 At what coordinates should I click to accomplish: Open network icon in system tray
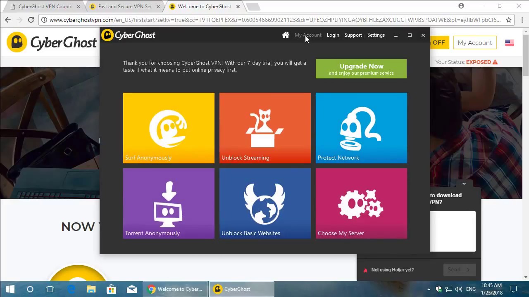click(x=449, y=289)
